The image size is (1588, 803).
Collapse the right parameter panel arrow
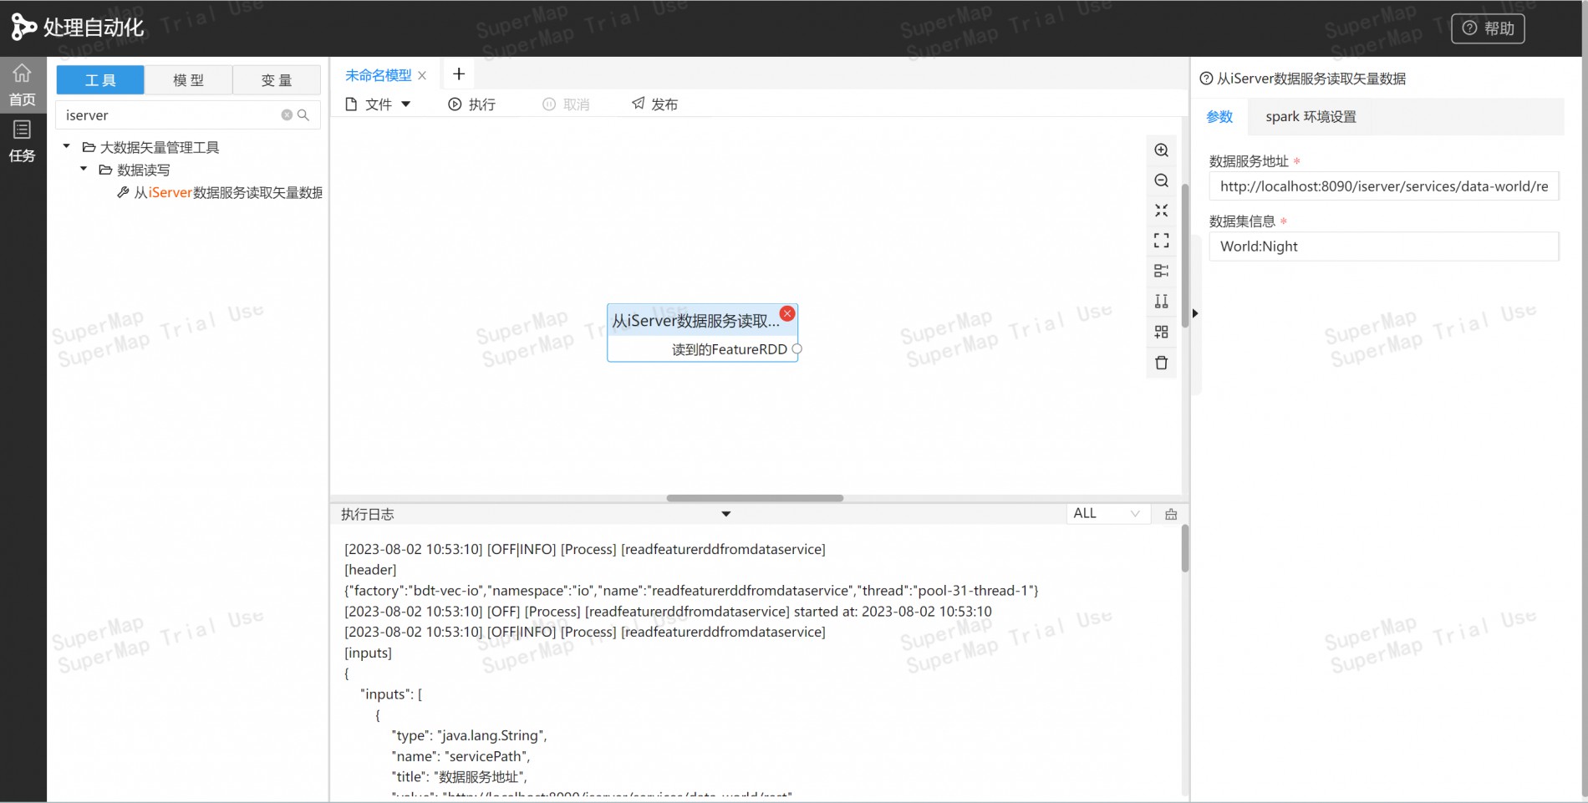(x=1195, y=313)
